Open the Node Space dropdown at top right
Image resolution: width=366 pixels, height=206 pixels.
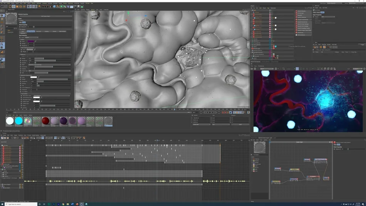click(x=334, y=3)
